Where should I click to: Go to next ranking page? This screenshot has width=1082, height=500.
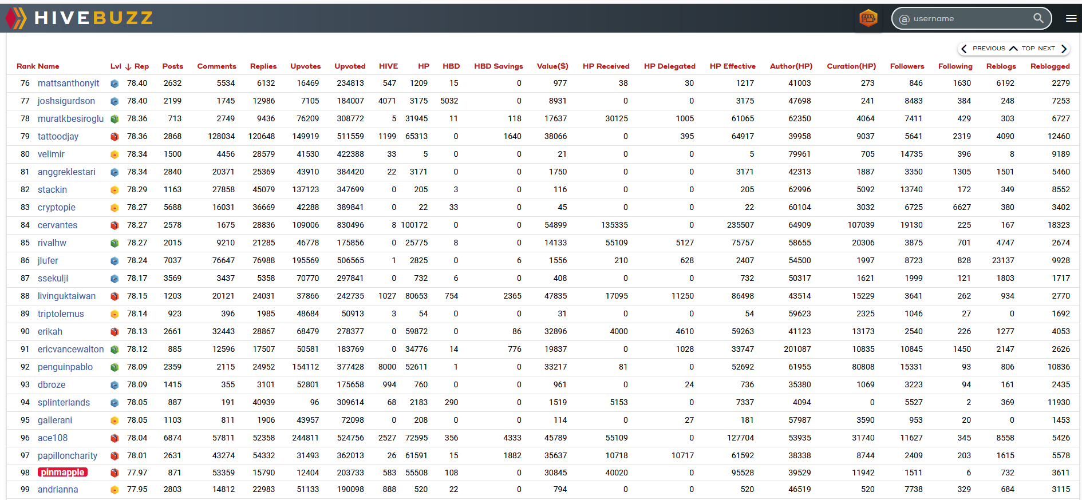[1053, 49]
